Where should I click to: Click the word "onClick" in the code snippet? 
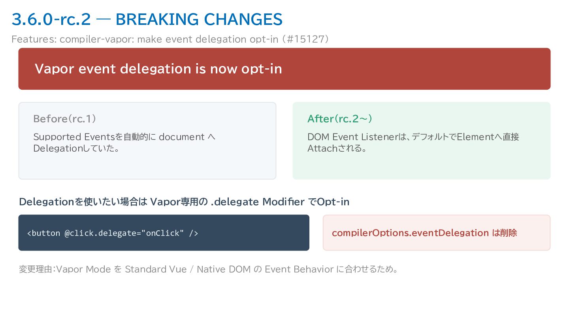163,233
